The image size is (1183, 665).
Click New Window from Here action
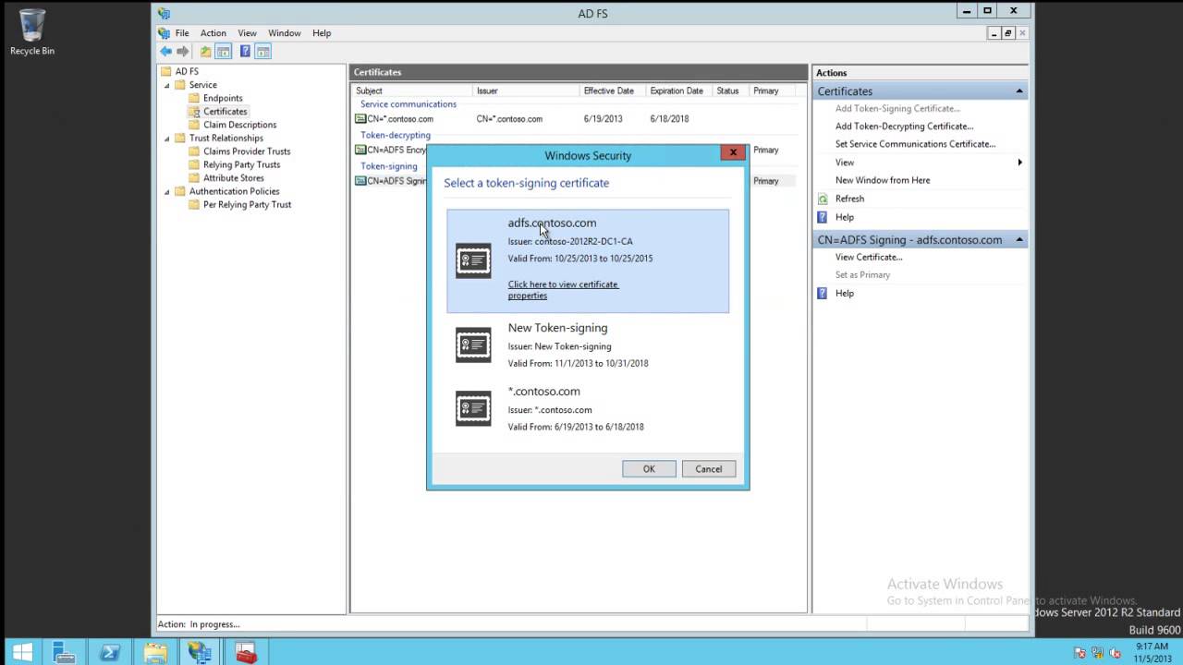[883, 180]
